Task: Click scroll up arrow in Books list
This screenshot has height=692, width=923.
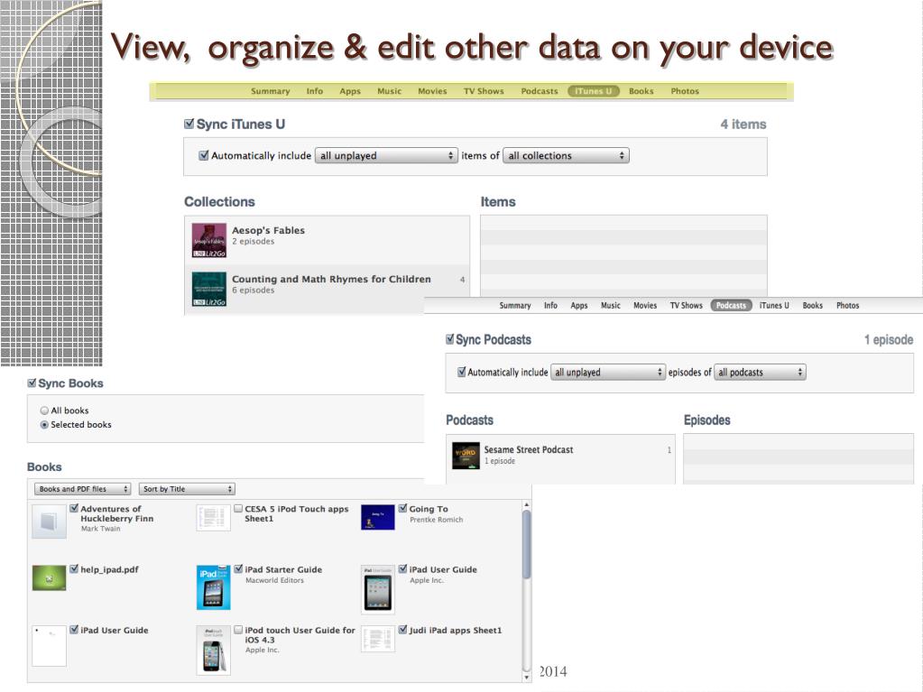Action: [526, 505]
